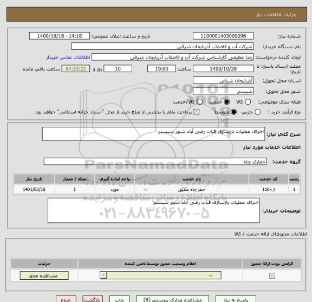Click the request creator field رضا عظیمی
Viewport: 312px width, 302px height.
click(x=172, y=57)
